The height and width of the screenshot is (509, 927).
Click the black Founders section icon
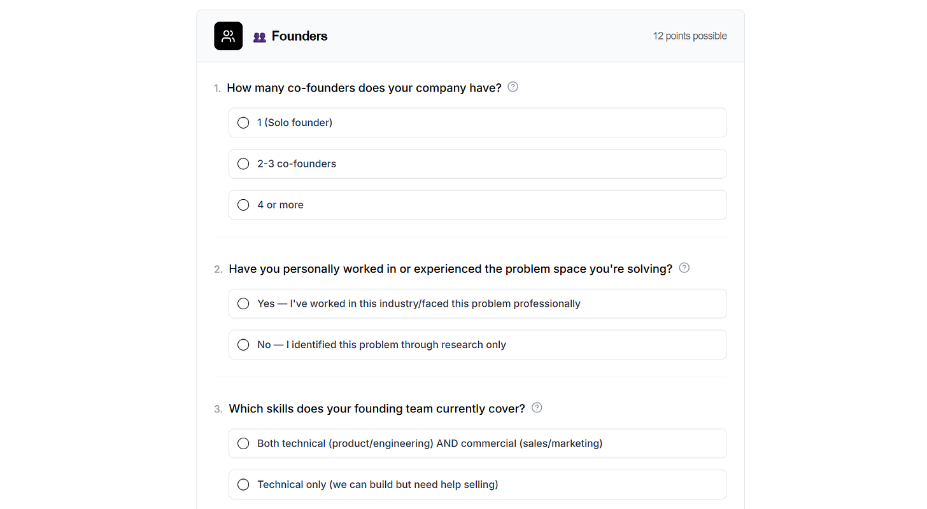pos(228,36)
